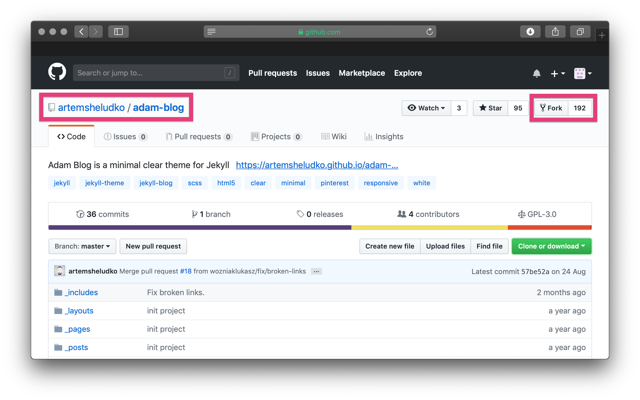Select the clear topic tag
The image size is (640, 400).
(x=258, y=183)
